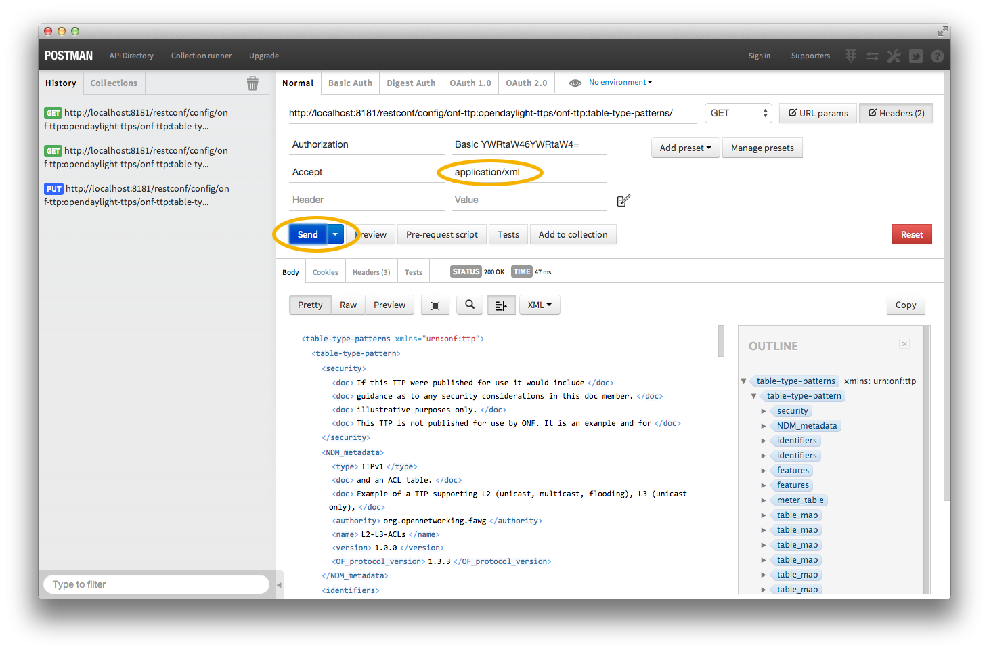989x652 pixels.
Task: Click the environment quick-look eye icon
Action: 575,83
